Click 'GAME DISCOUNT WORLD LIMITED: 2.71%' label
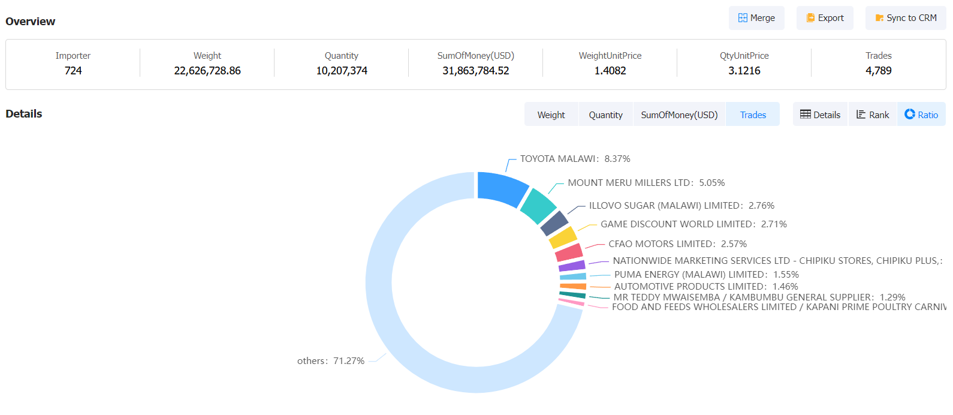The width and height of the screenshot is (953, 415). [693, 224]
